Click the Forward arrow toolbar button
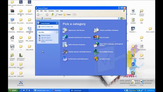 coord(47,15)
